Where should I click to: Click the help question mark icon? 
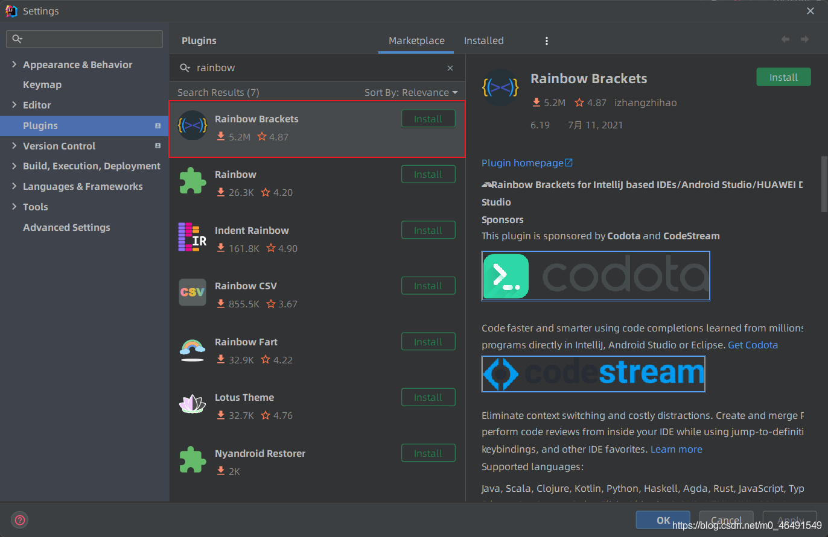pyautogui.click(x=20, y=520)
